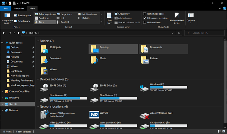This screenshot has width=227, height=134.
Task: Open the 3D Objects folder
Action: [44, 49]
